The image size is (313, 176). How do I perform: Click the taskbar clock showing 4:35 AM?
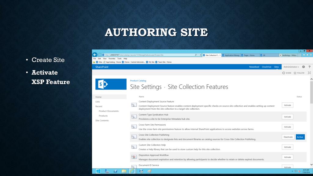click(x=306, y=171)
